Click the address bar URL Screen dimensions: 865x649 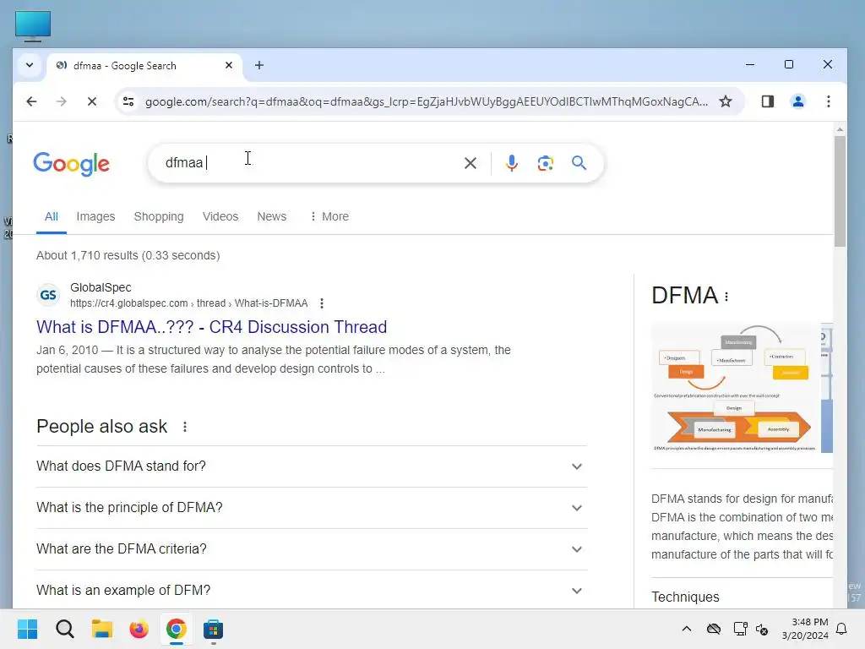tap(427, 101)
